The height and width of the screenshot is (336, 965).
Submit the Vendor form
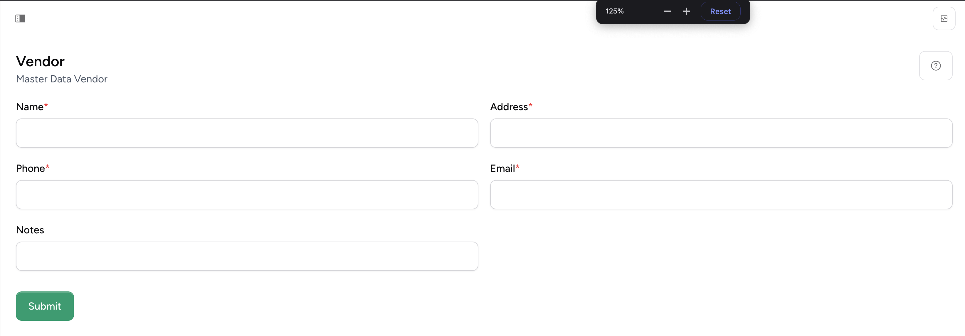[x=45, y=306]
